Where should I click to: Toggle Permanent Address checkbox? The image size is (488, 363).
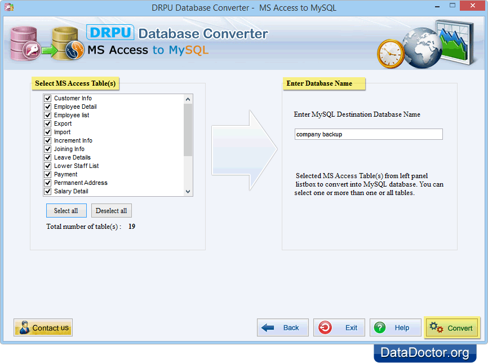(x=48, y=183)
